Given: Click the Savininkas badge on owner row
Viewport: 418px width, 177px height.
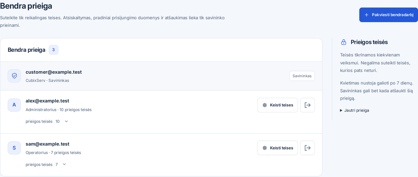Looking at the screenshot, I should tap(302, 76).
